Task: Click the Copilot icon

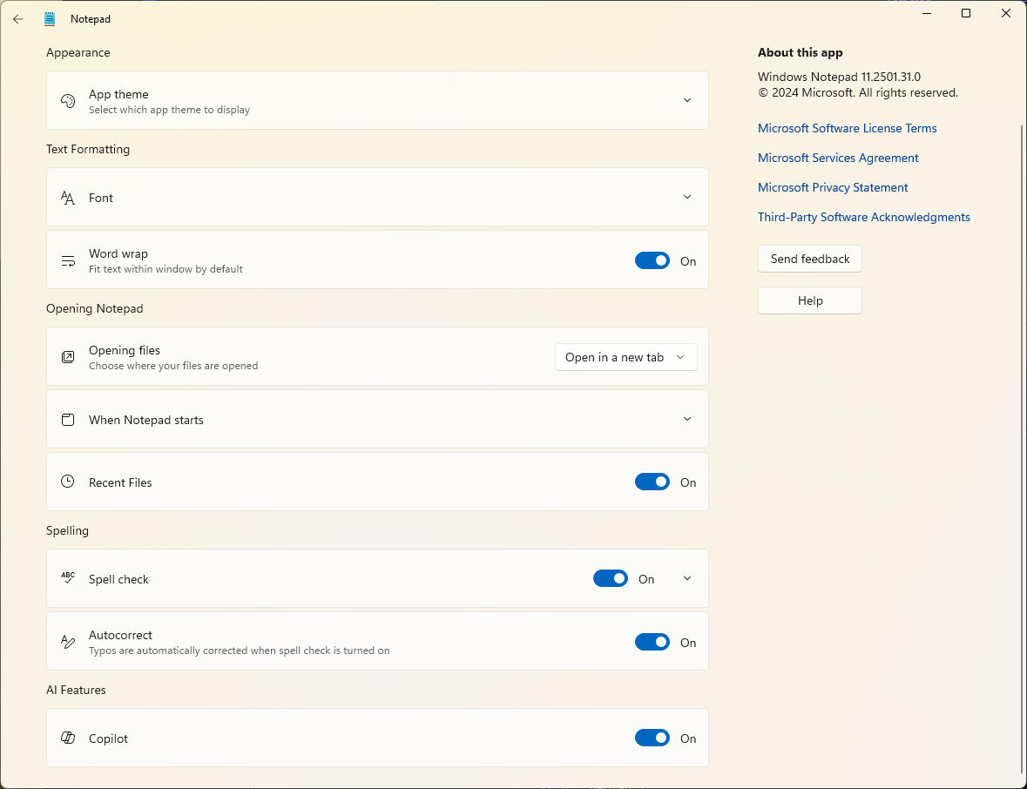Action: 67,738
